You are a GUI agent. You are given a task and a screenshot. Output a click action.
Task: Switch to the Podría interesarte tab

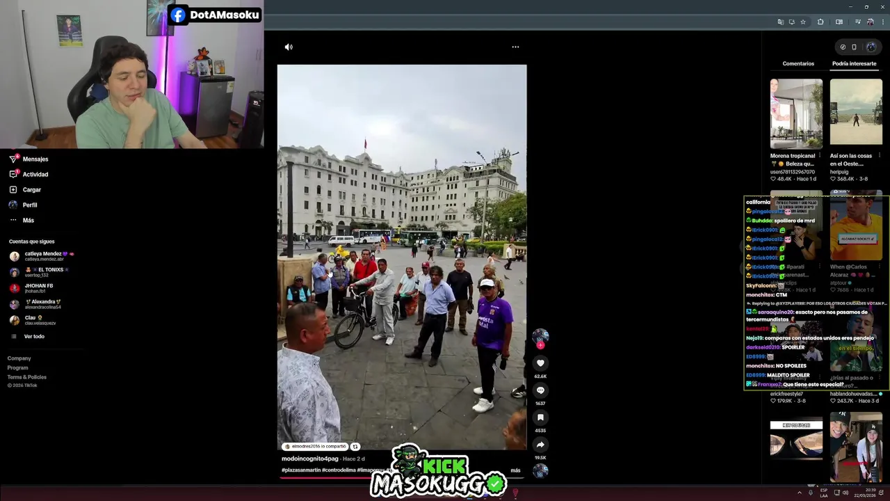pos(854,63)
